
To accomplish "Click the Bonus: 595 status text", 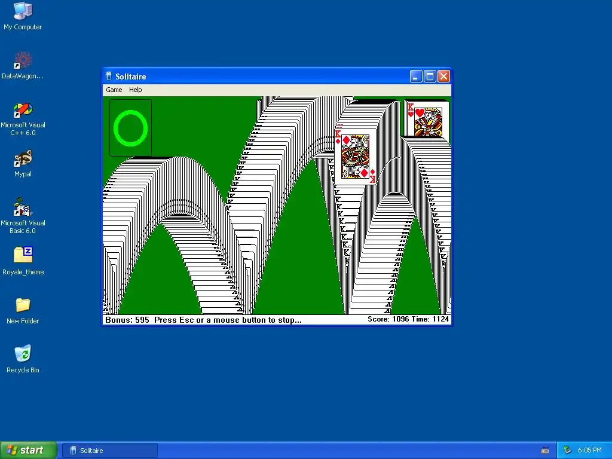I will point(127,320).
